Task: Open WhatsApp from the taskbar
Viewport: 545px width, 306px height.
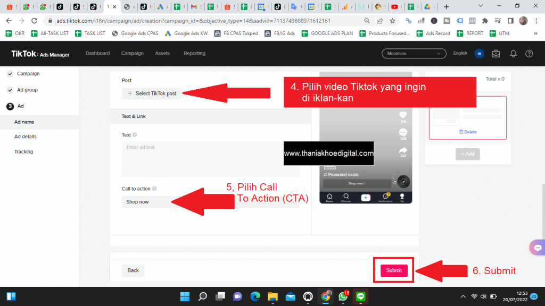Action: pyautogui.click(x=343, y=296)
